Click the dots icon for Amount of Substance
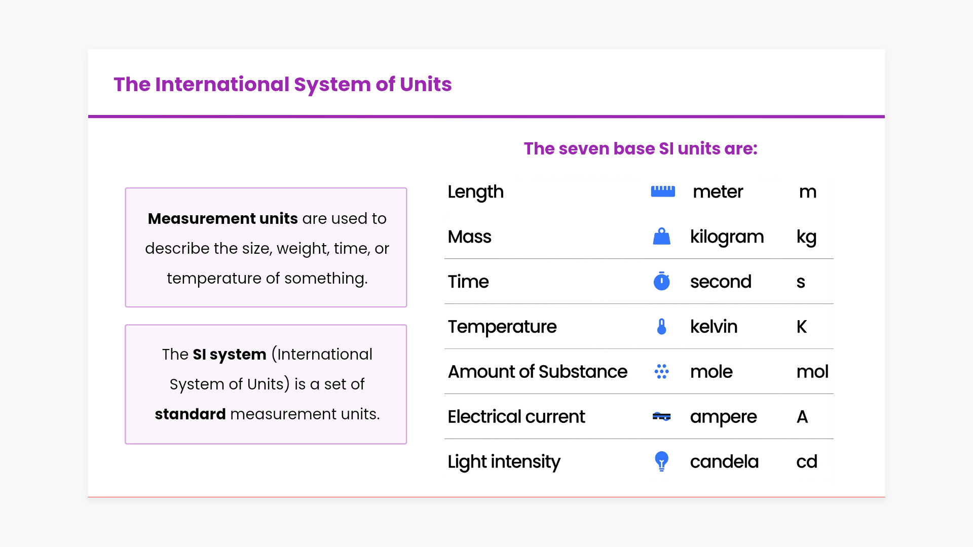The image size is (973, 547). click(661, 371)
